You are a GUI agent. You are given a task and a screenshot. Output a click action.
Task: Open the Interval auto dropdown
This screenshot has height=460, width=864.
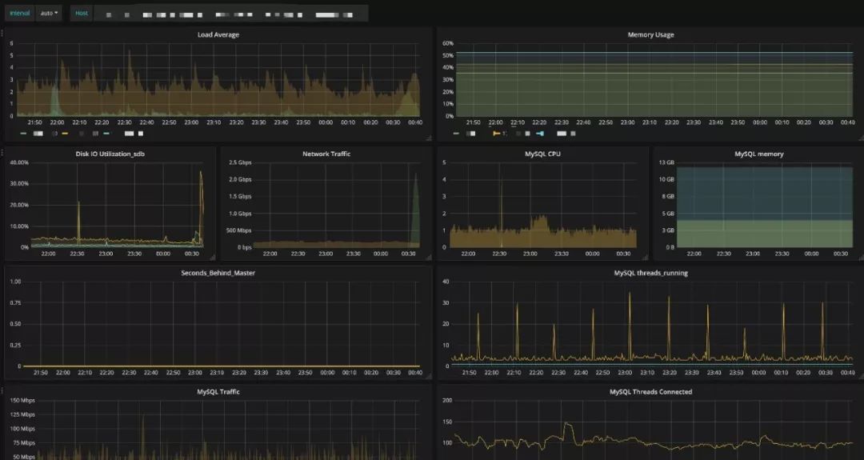click(50, 14)
